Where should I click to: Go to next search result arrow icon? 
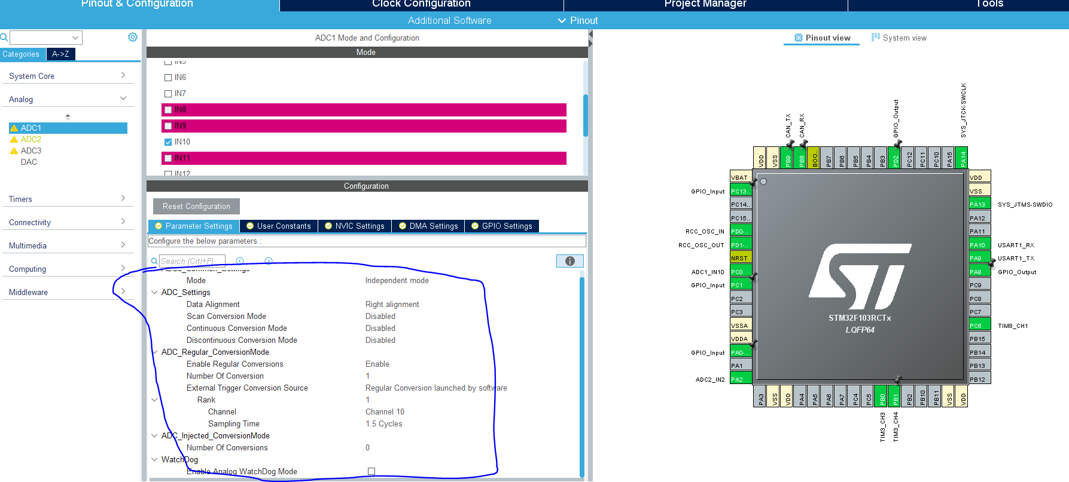[x=269, y=261]
